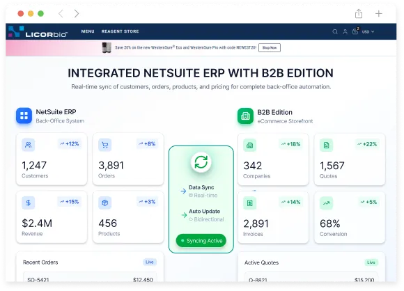
Task: Click the $2.4M Revenue value
Action: point(37,223)
